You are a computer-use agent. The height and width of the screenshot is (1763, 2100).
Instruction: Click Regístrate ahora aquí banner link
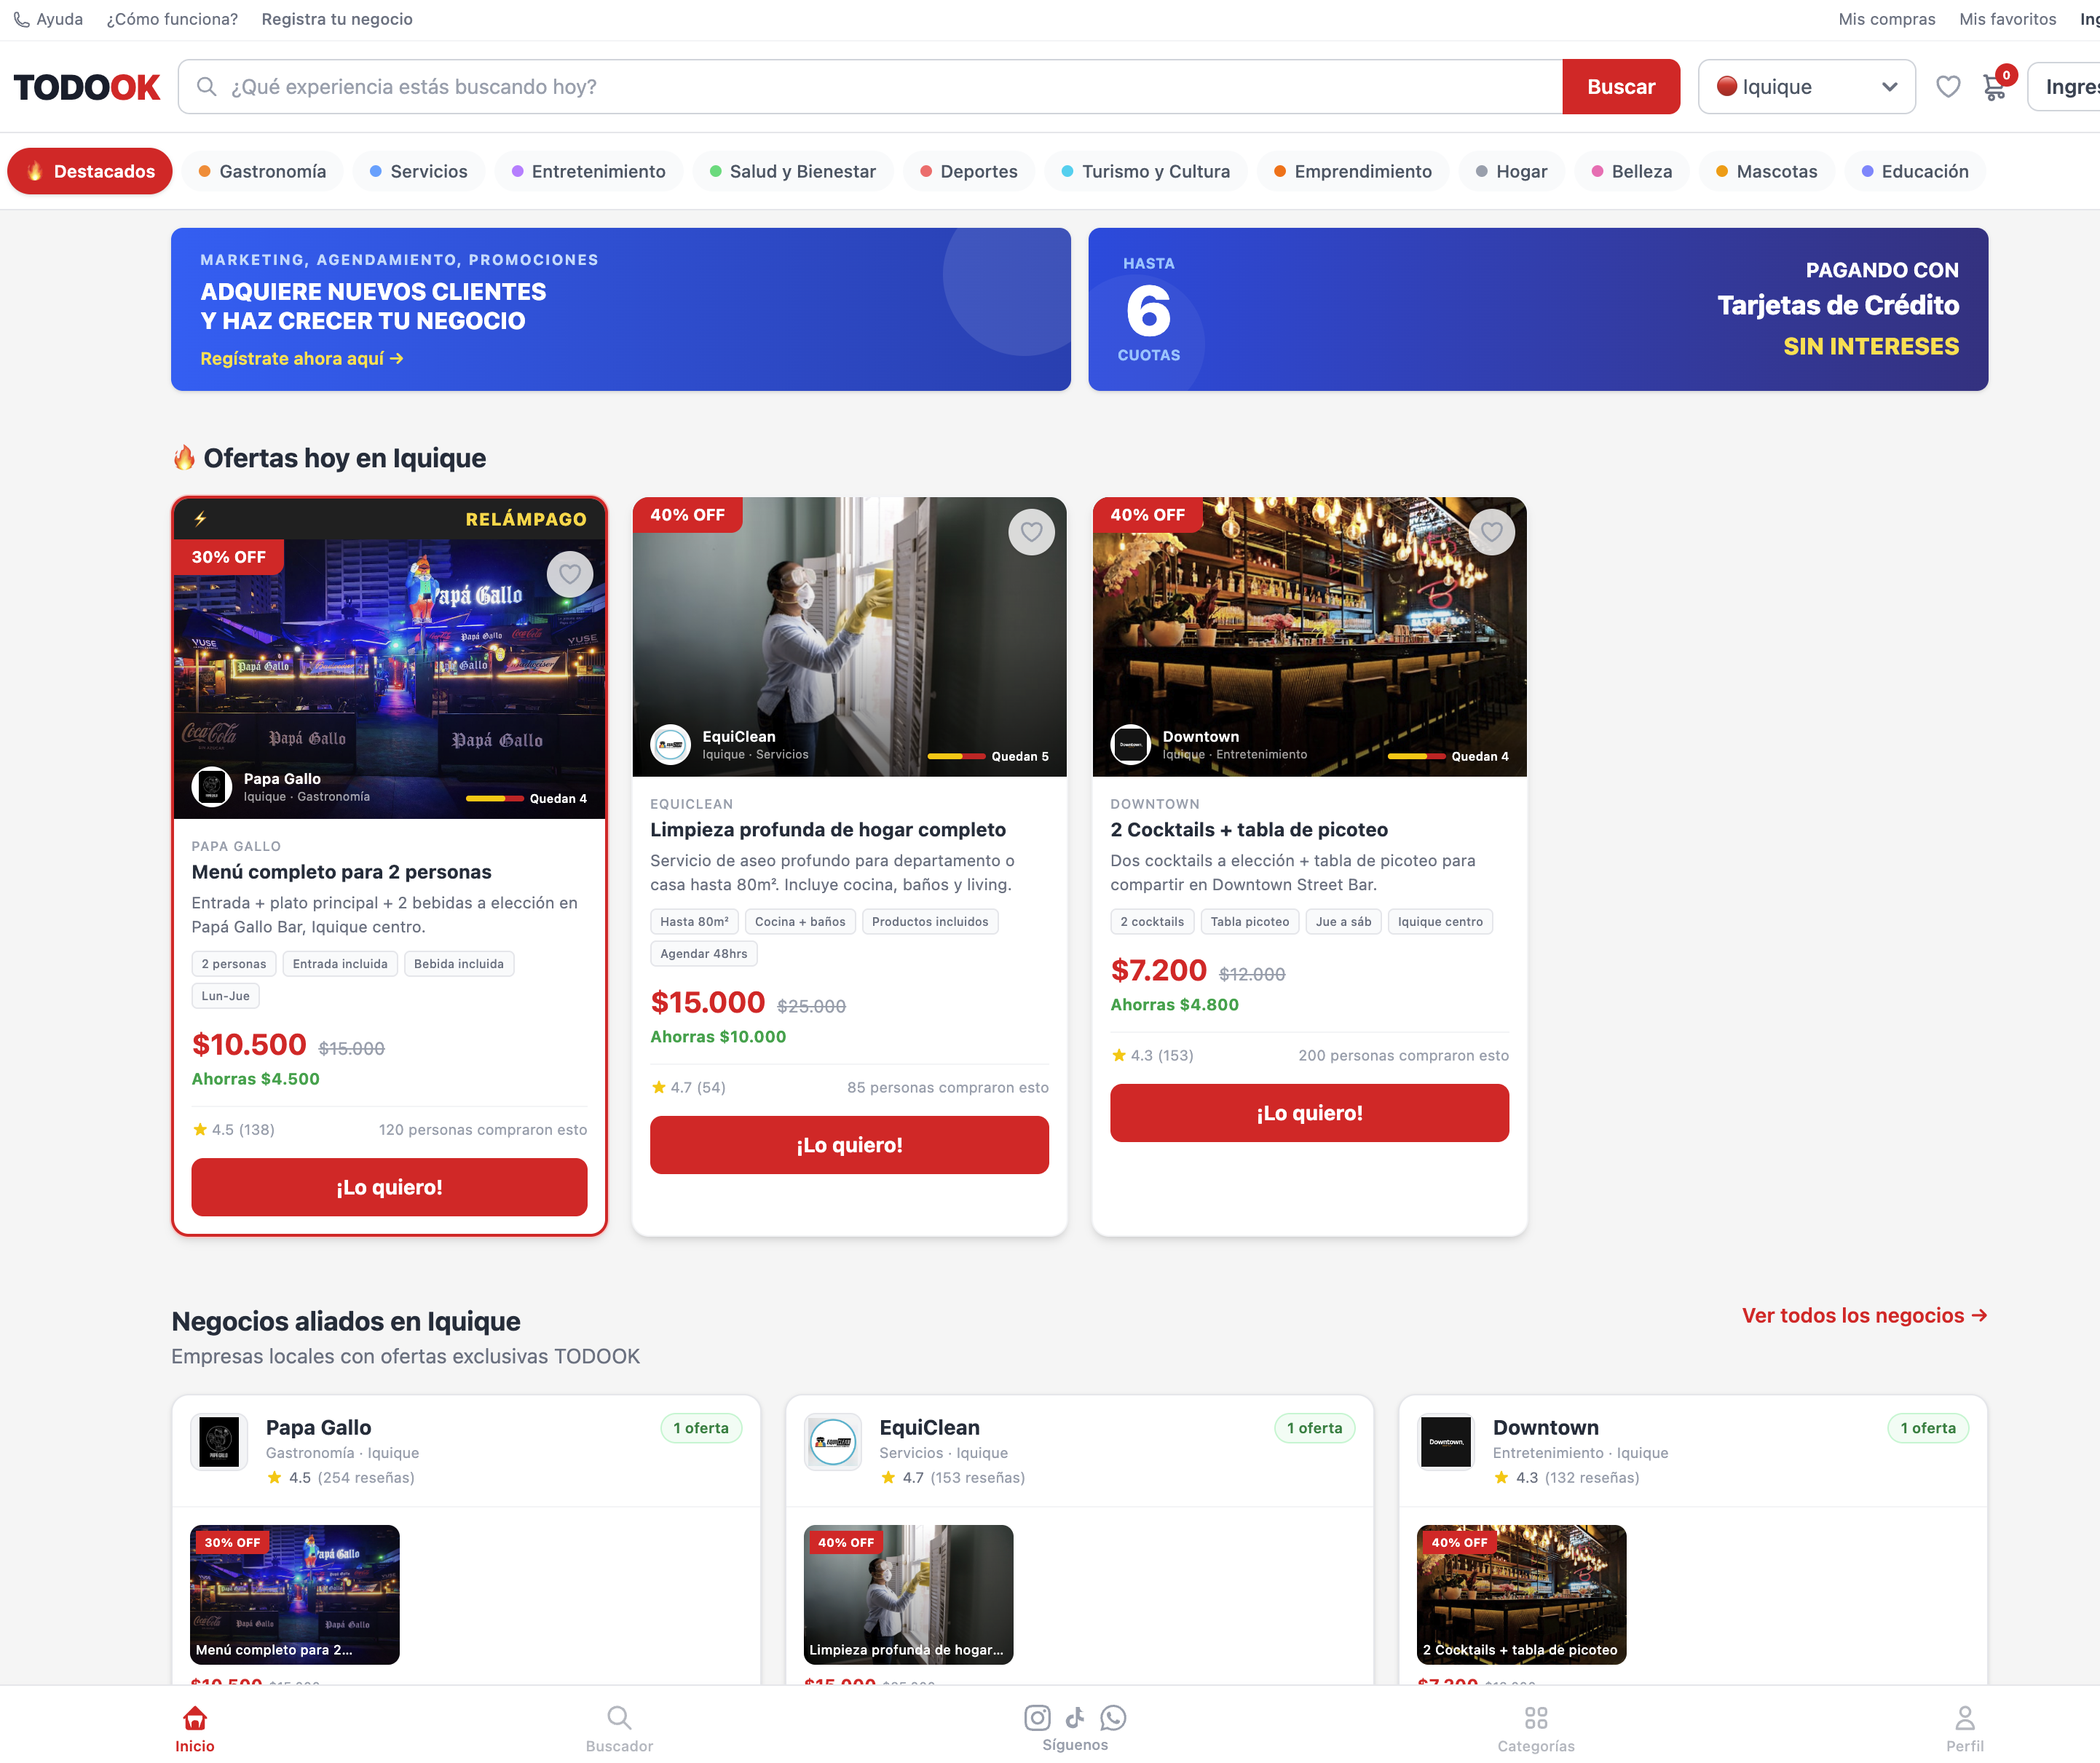click(x=302, y=358)
